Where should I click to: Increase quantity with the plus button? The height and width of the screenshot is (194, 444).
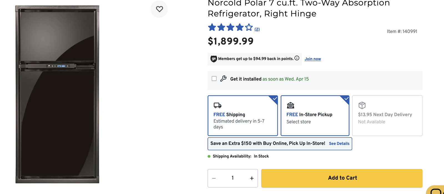252,178
